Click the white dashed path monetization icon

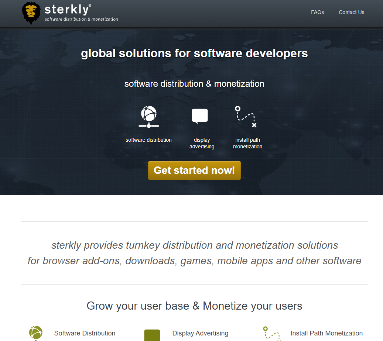tap(246, 117)
